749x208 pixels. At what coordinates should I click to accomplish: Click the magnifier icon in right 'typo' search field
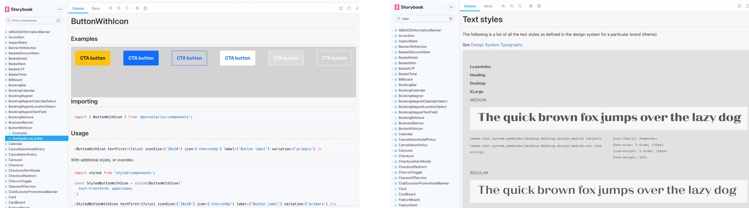tap(399, 19)
